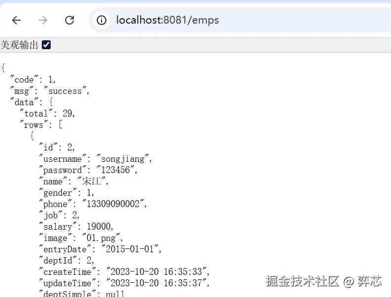Select the "salary": 19000 line

point(76,226)
